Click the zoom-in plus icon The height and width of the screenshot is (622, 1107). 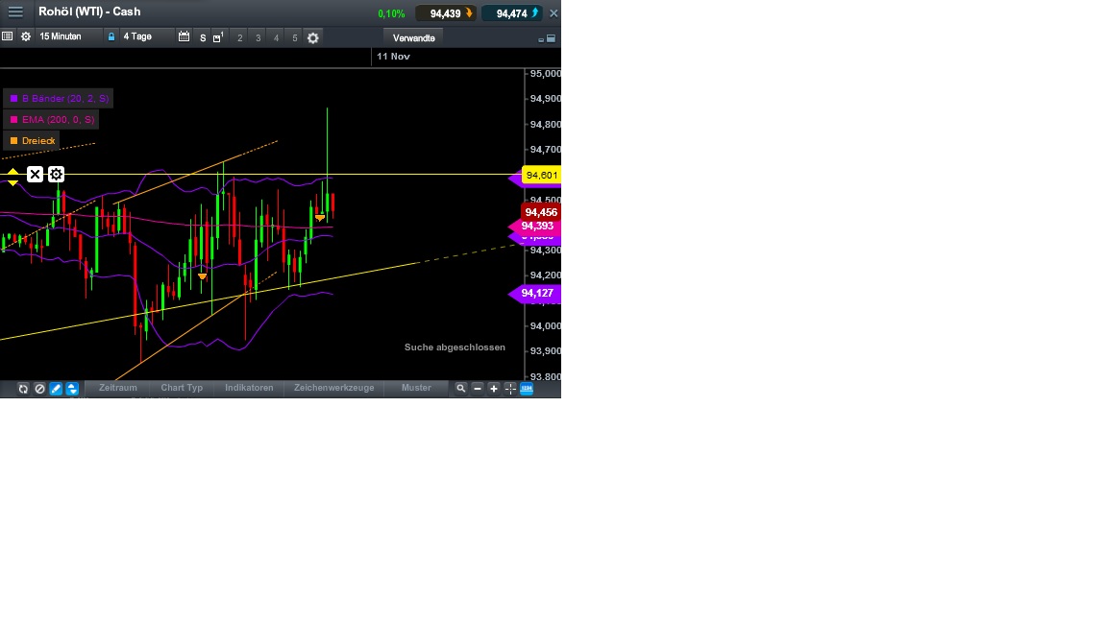point(494,388)
